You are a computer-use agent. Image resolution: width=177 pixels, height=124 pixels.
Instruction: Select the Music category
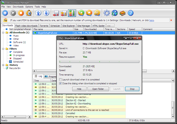pyautogui.click(x=16, y=36)
